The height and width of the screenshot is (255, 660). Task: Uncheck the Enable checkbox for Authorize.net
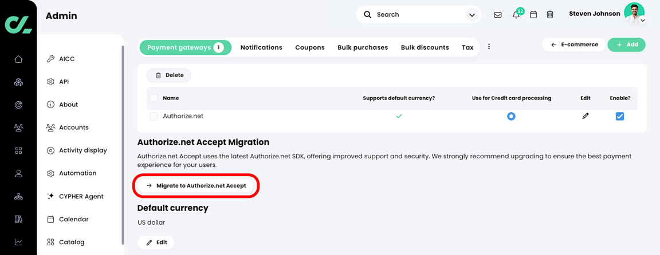[x=619, y=117]
